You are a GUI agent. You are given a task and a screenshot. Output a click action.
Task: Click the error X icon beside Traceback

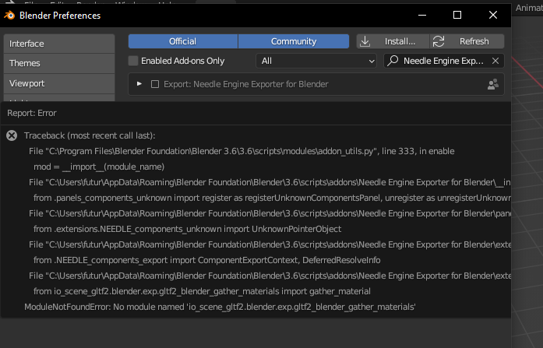click(x=12, y=135)
